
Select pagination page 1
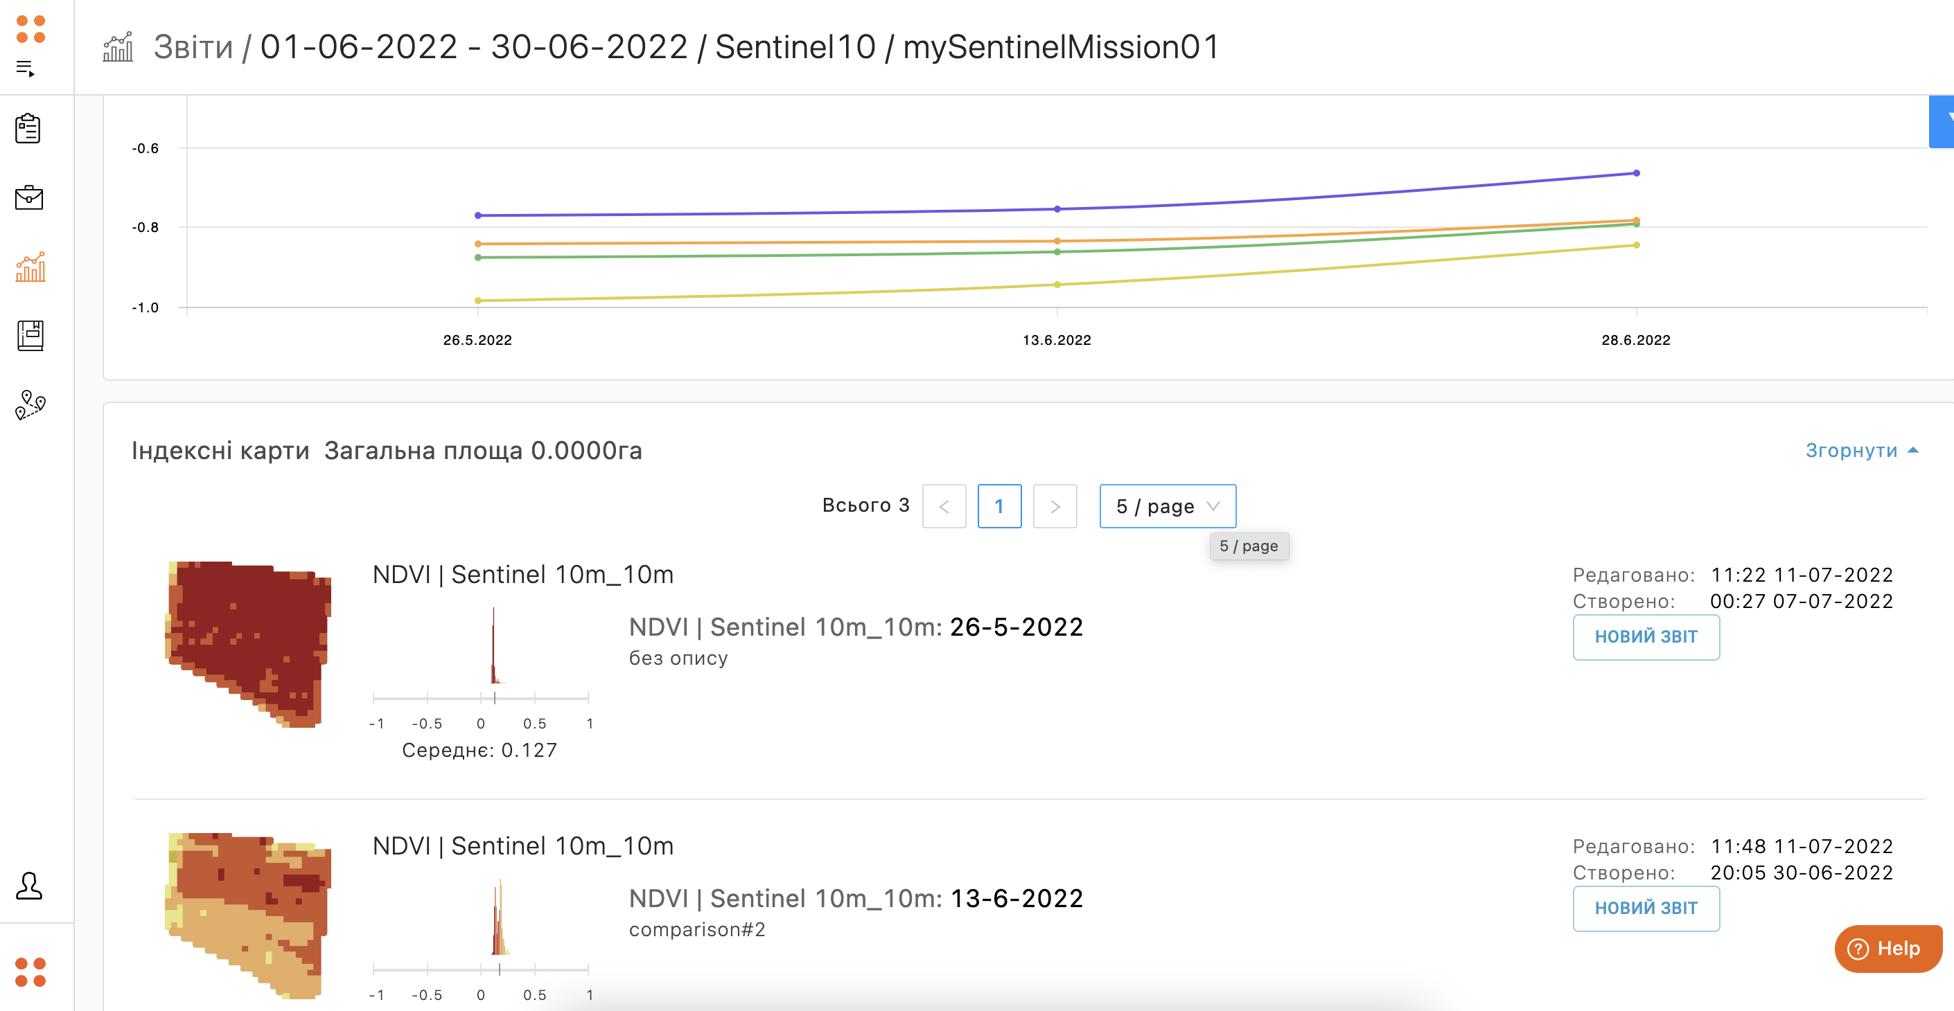(x=999, y=506)
